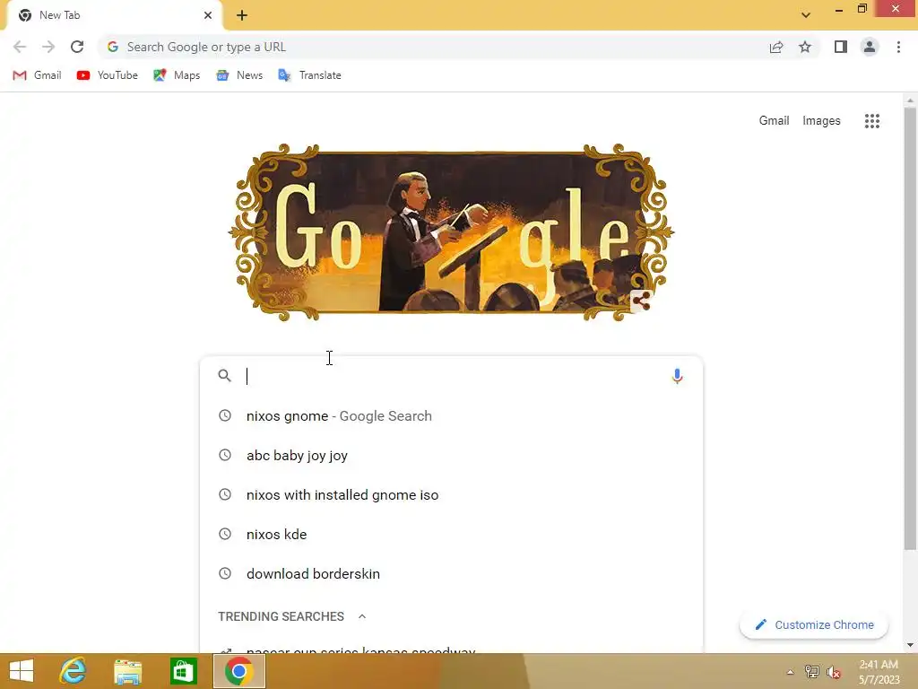
Task: Click the Google search input field
Action: tap(454, 376)
